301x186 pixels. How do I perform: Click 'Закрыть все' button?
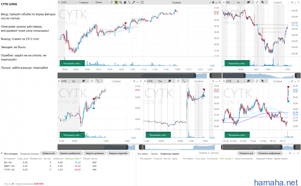click(x=49, y=153)
